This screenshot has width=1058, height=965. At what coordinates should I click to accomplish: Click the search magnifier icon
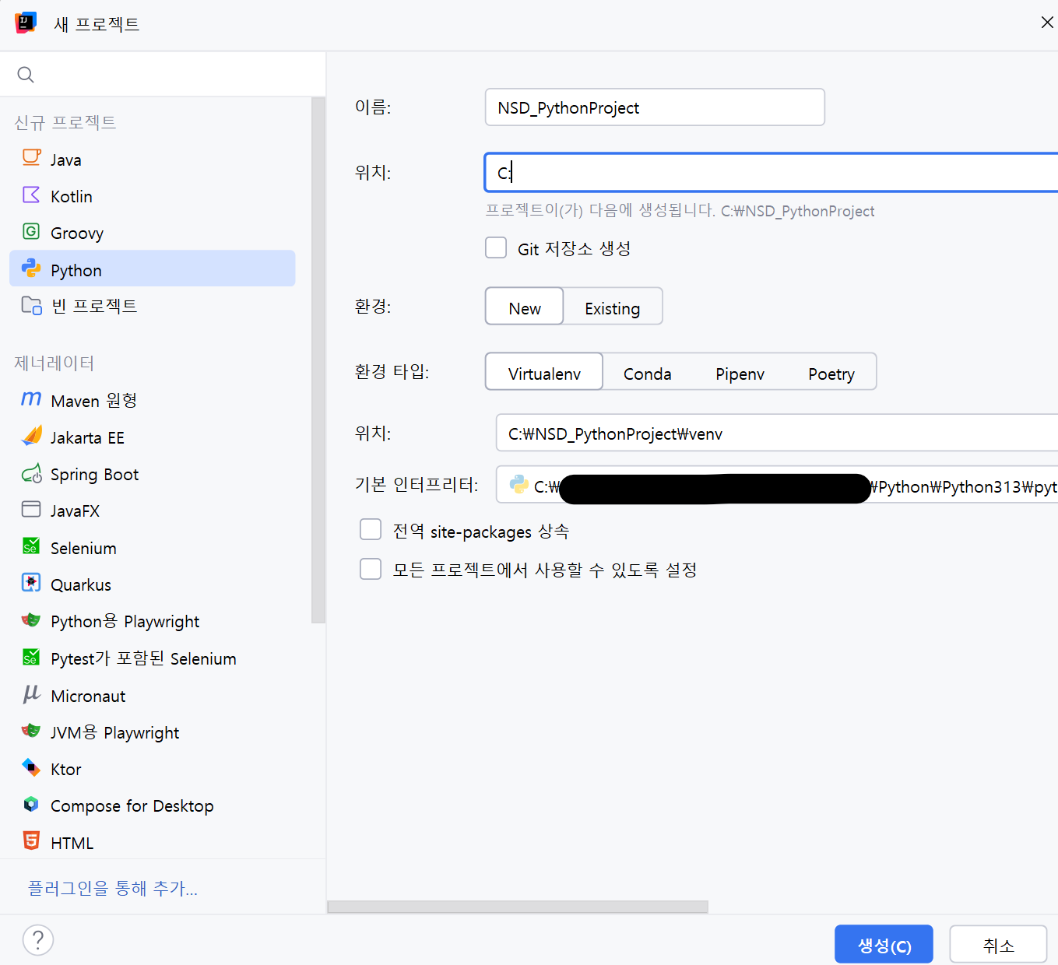pos(26,75)
